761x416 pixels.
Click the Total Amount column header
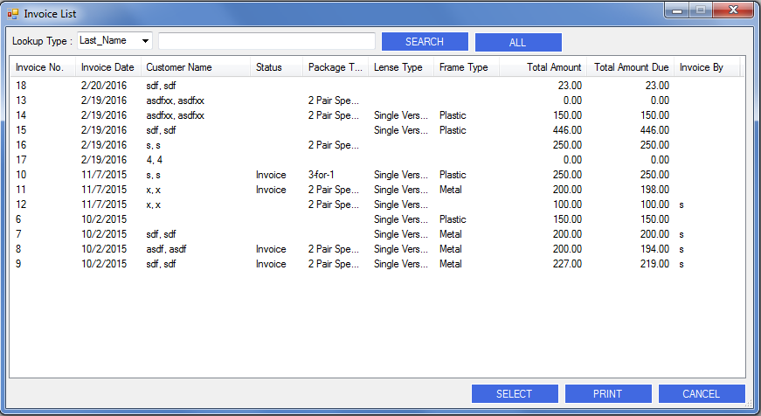point(554,67)
